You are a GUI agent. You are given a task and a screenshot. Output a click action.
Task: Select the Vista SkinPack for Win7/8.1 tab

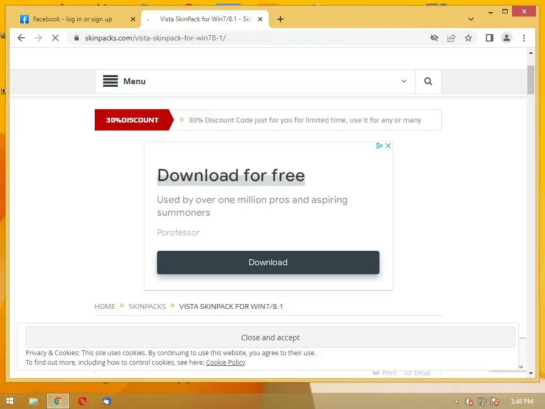[x=205, y=19]
